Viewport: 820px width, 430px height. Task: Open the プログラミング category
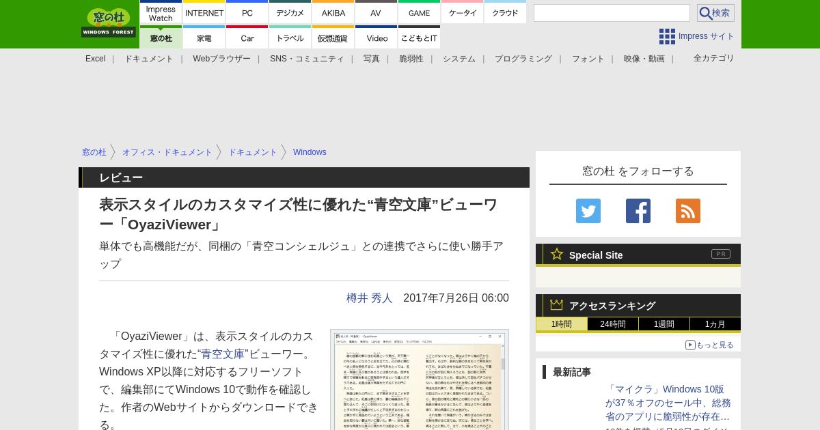tap(523, 59)
